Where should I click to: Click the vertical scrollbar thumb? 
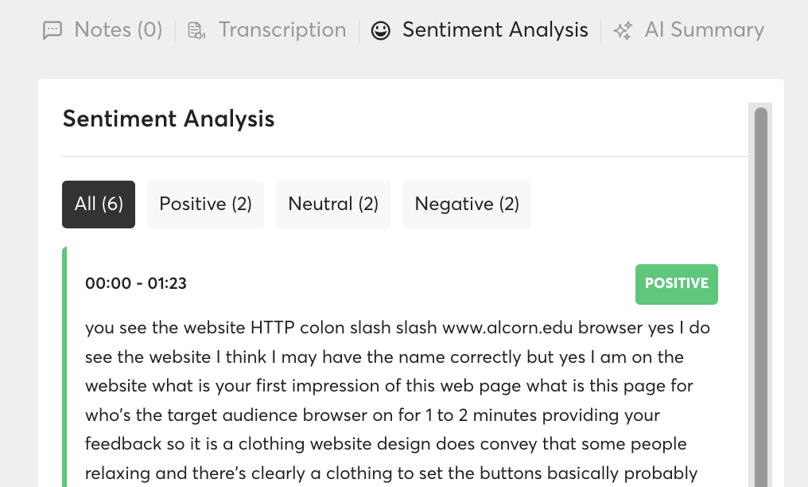click(x=760, y=294)
